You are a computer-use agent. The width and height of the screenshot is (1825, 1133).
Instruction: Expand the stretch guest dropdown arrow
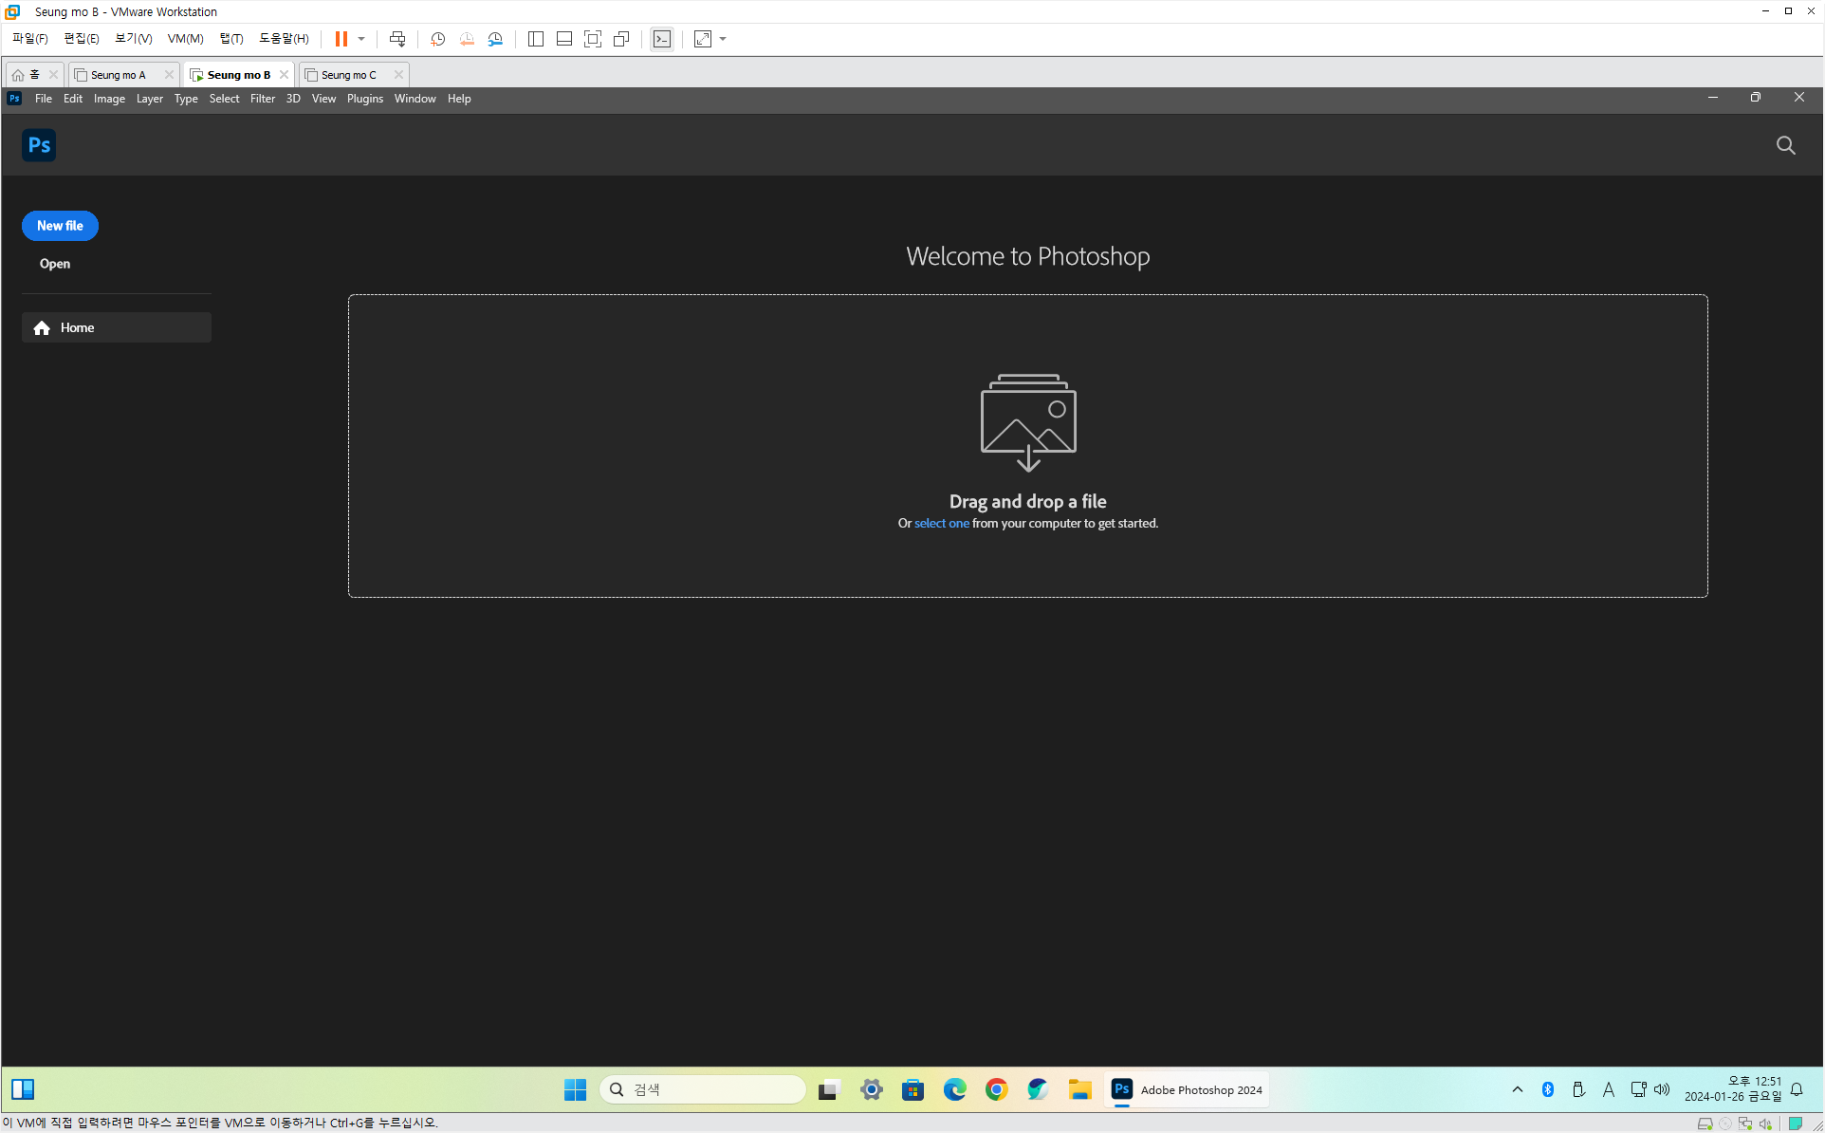click(x=723, y=39)
